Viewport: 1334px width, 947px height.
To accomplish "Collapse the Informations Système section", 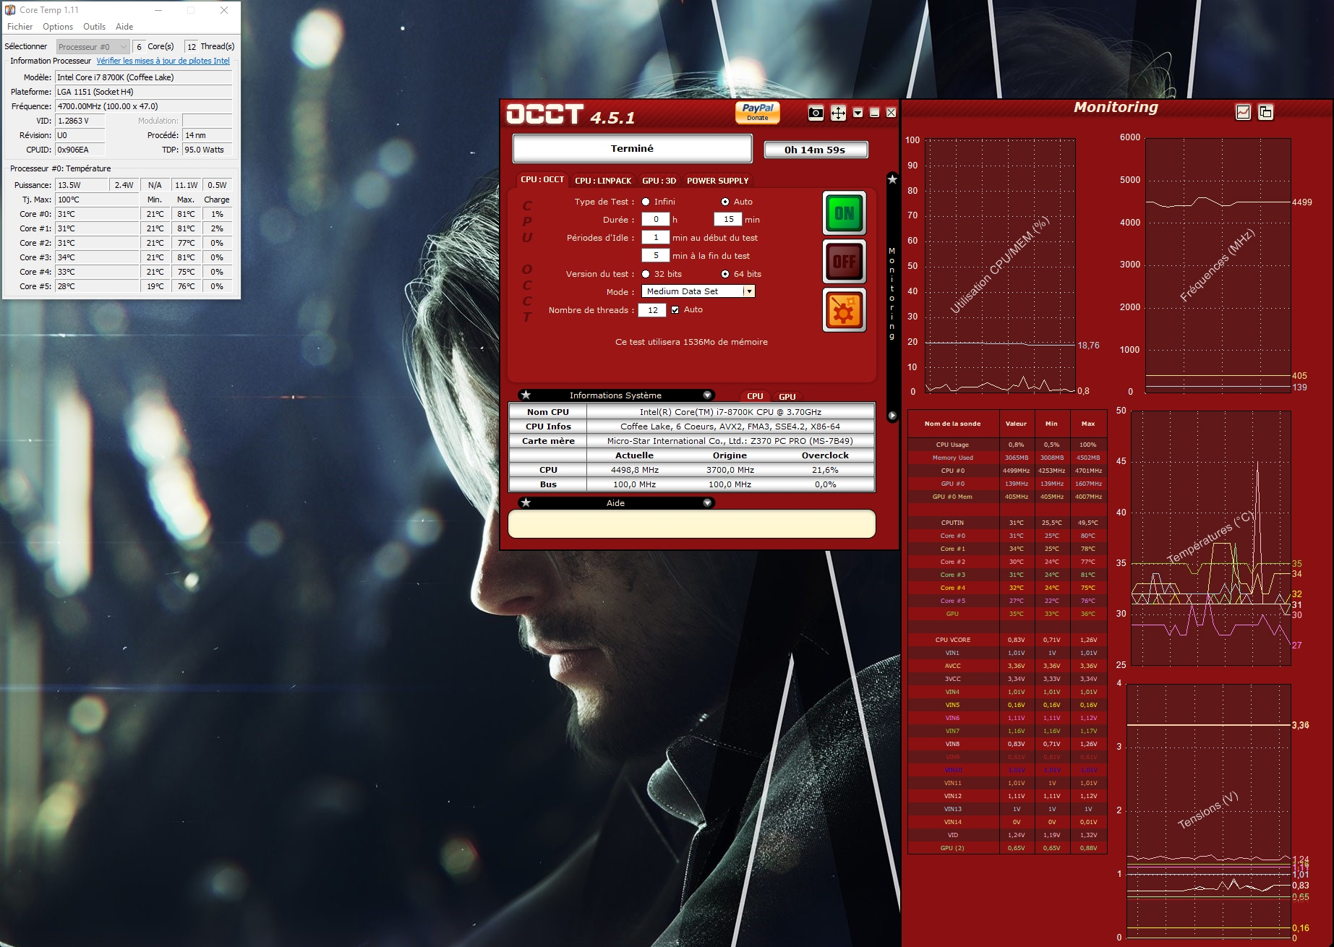I will coord(707,395).
